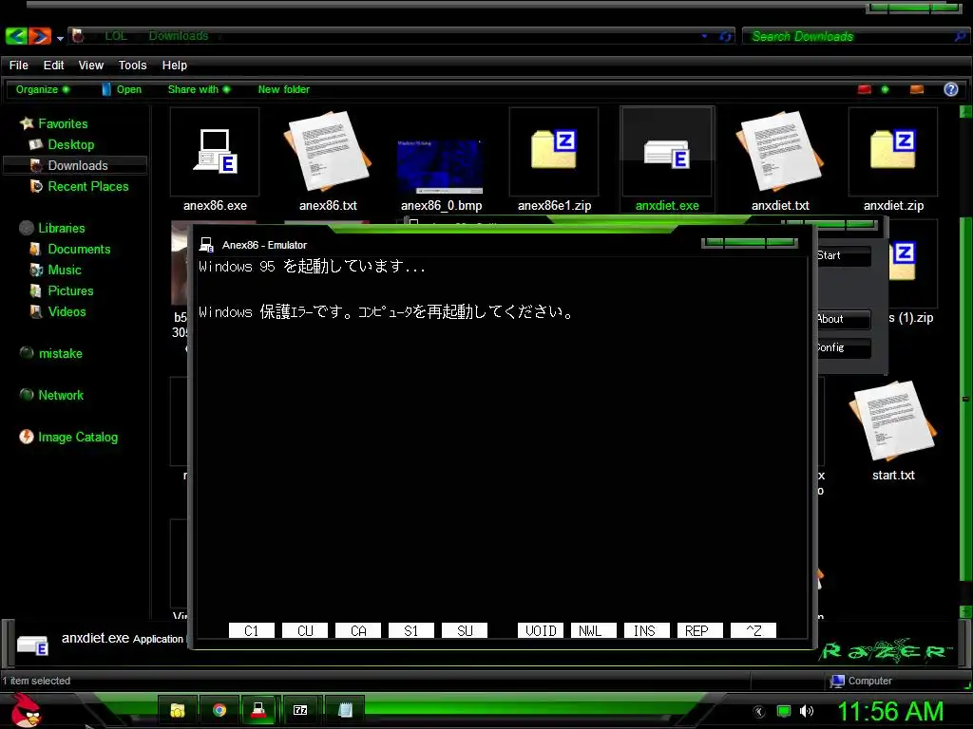
Task: Select the anex86e1.zip archive icon
Action: [554, 152]
